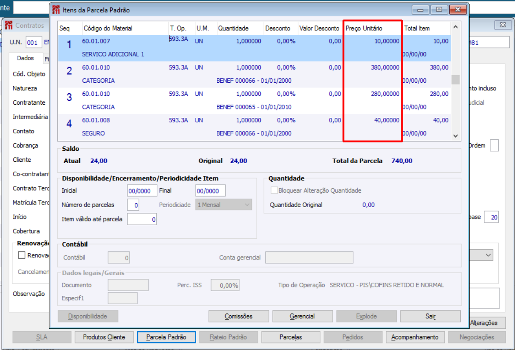The image size is (515, 350).
Task: Open the Comissões button
Action: tap(238, 316)
